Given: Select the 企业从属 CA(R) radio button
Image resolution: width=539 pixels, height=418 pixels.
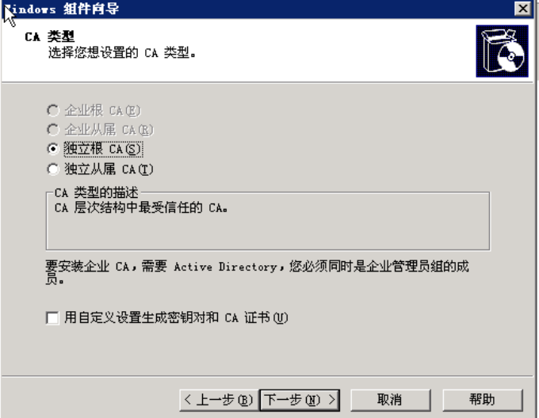Looking at the screenshot, I should pyautogui.click(x=53, y=130).
